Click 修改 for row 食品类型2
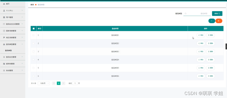This screenshot has height=98, width=227. click(201, 43)
